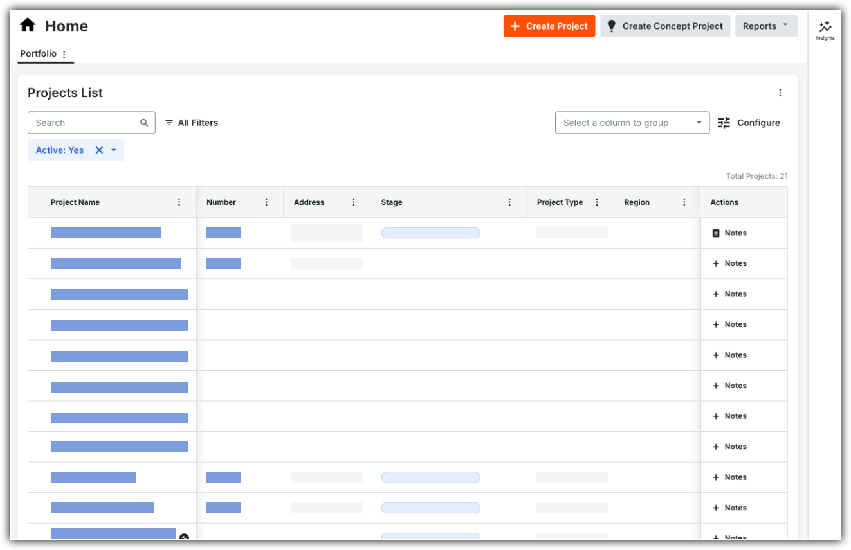Click the first row stage pill
The height and width of the screenshot is (550, 851).
pos(430,233)
